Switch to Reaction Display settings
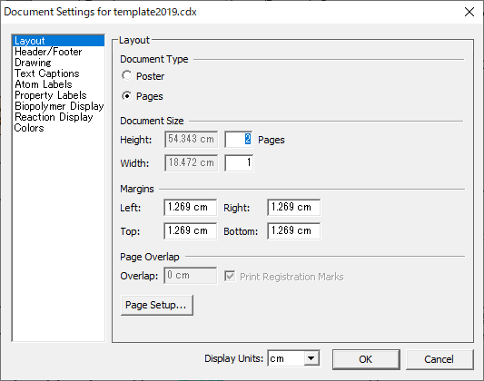This screenshot has height=381, width=484. (54, 117)
